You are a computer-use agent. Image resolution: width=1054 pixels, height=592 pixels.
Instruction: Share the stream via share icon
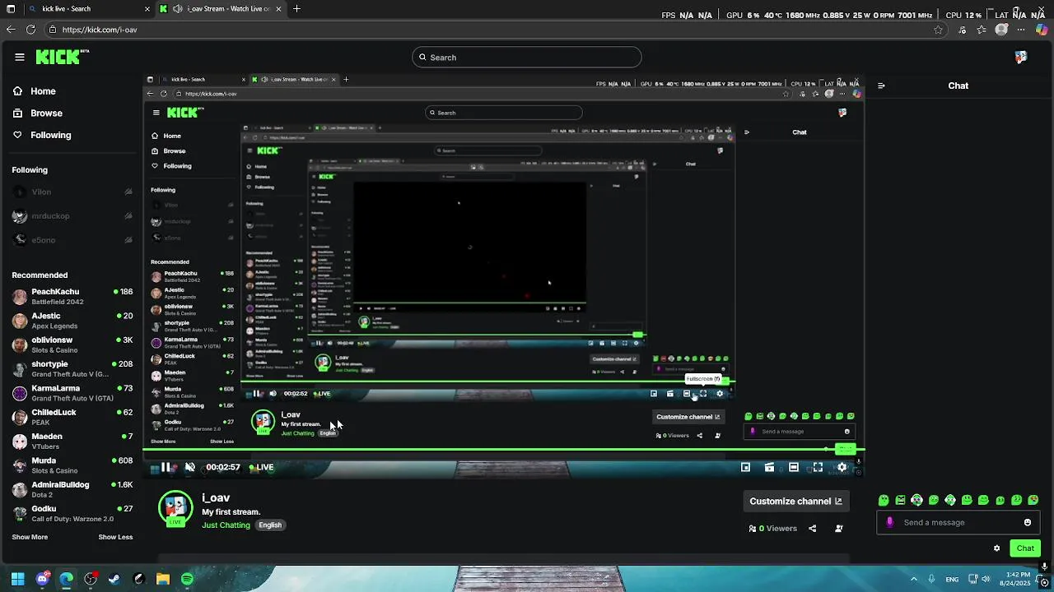pyautogui.click(x=813, y=529)
